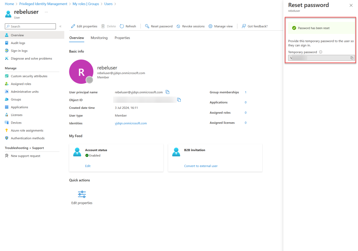358x251 pixels.
Task: Copy the temporary password to clipboard
Action: click(x=352, y=58)
